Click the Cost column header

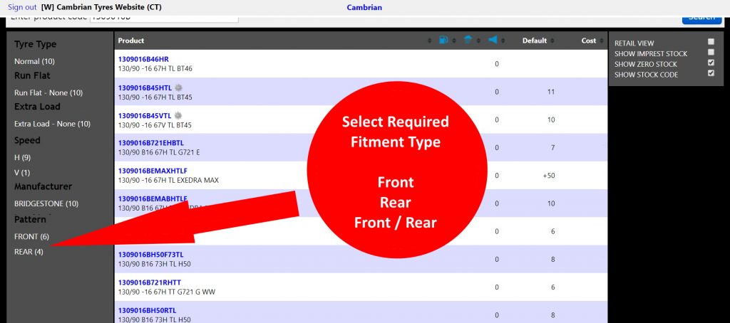(589, 41)
